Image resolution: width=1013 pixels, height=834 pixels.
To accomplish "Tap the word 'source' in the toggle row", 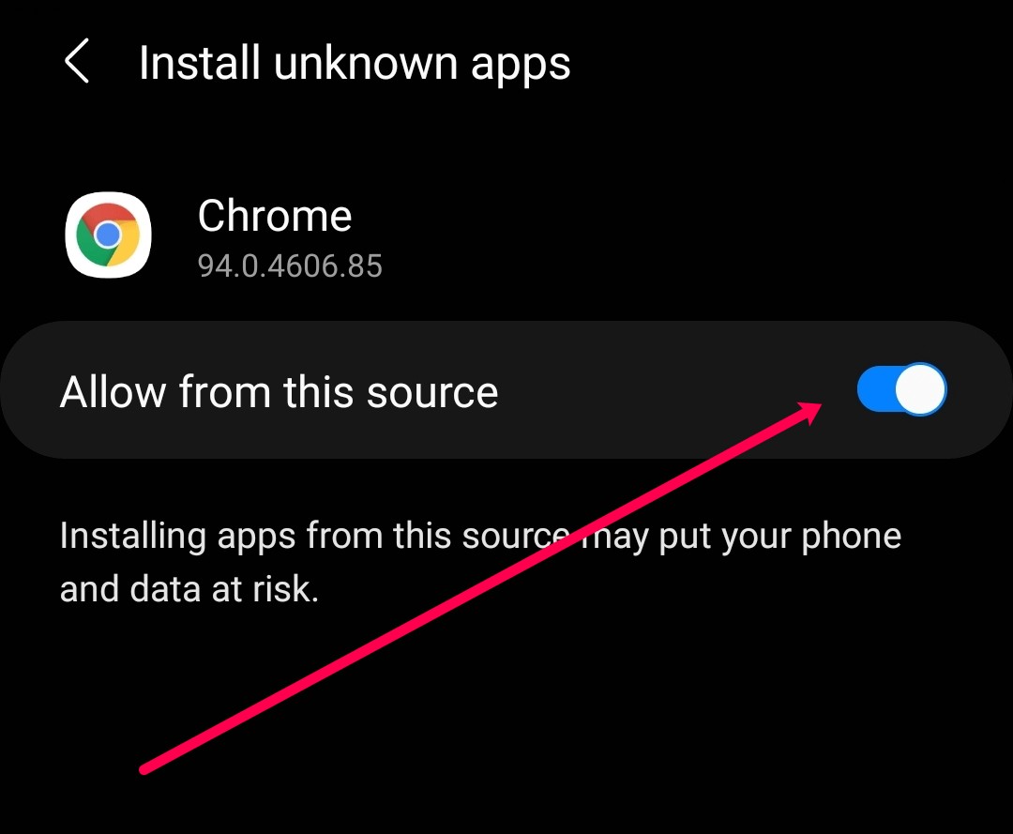I will click(x=432, y=393).
